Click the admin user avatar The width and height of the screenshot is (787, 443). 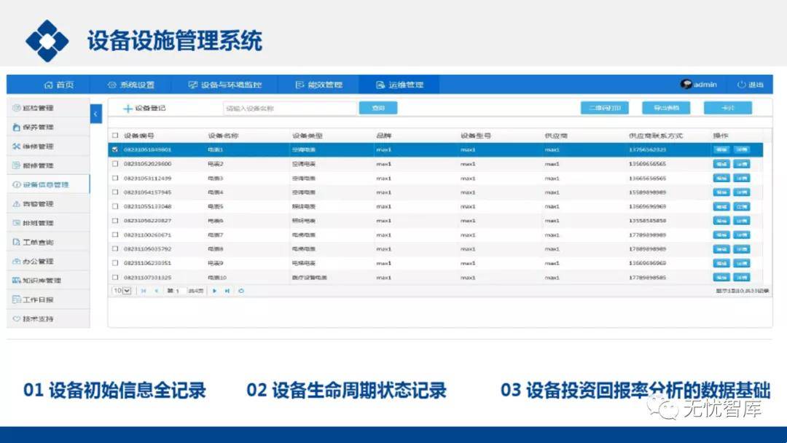[686, 85]
